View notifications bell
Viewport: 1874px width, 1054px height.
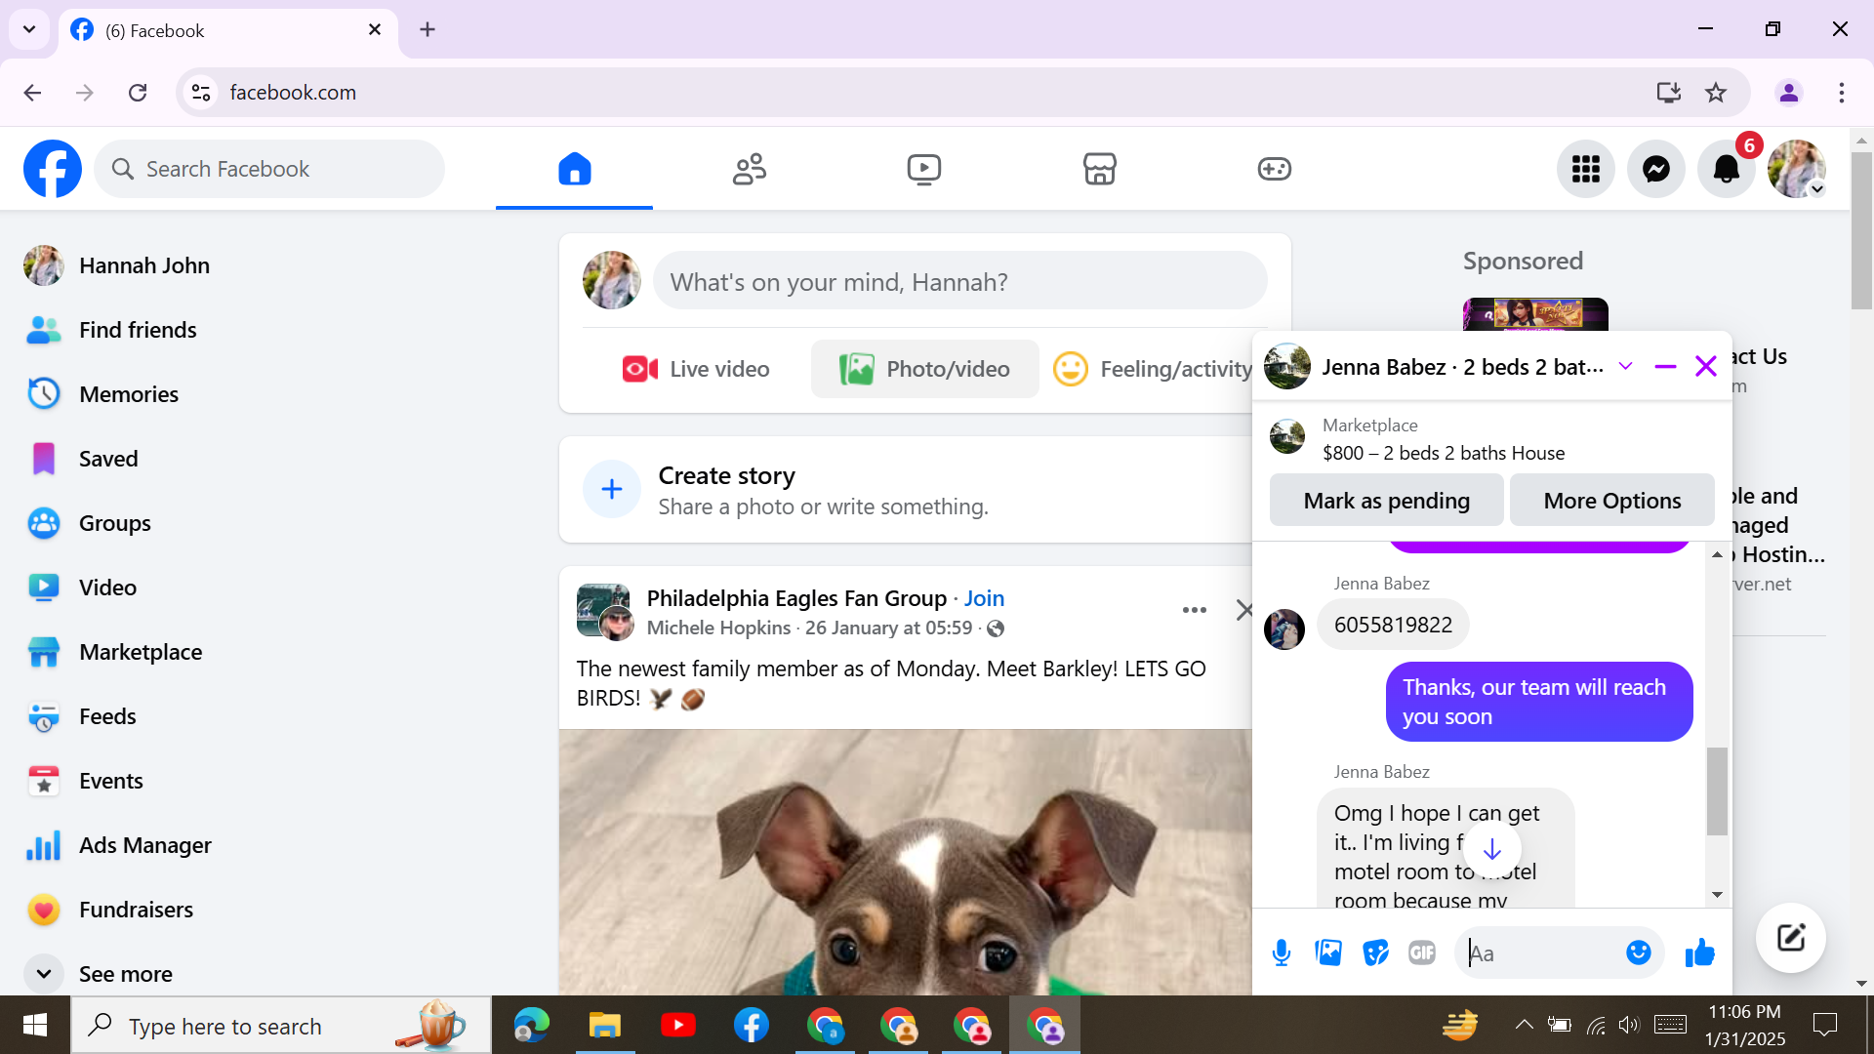tap(1727, 169)
